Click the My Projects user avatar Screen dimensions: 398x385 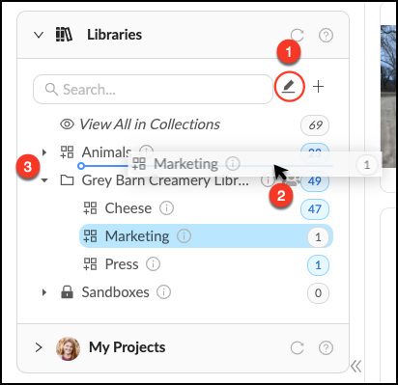click(68, 348)
